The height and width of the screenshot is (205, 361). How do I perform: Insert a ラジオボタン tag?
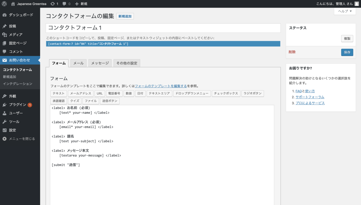coord(253,93)
